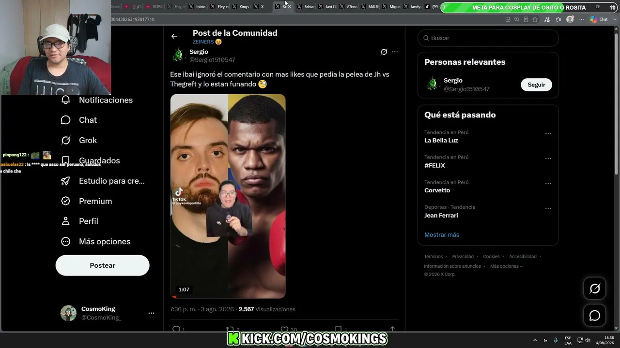Open more options for Corvetto trend
The height and width of the screenshot is (348, 620).
548,184
